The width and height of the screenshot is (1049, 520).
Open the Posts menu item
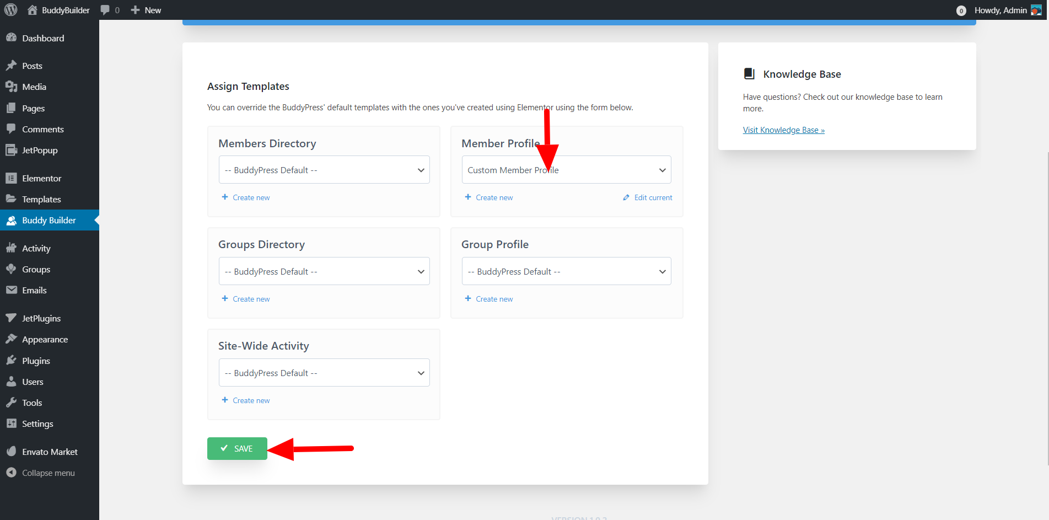point(50,66)
